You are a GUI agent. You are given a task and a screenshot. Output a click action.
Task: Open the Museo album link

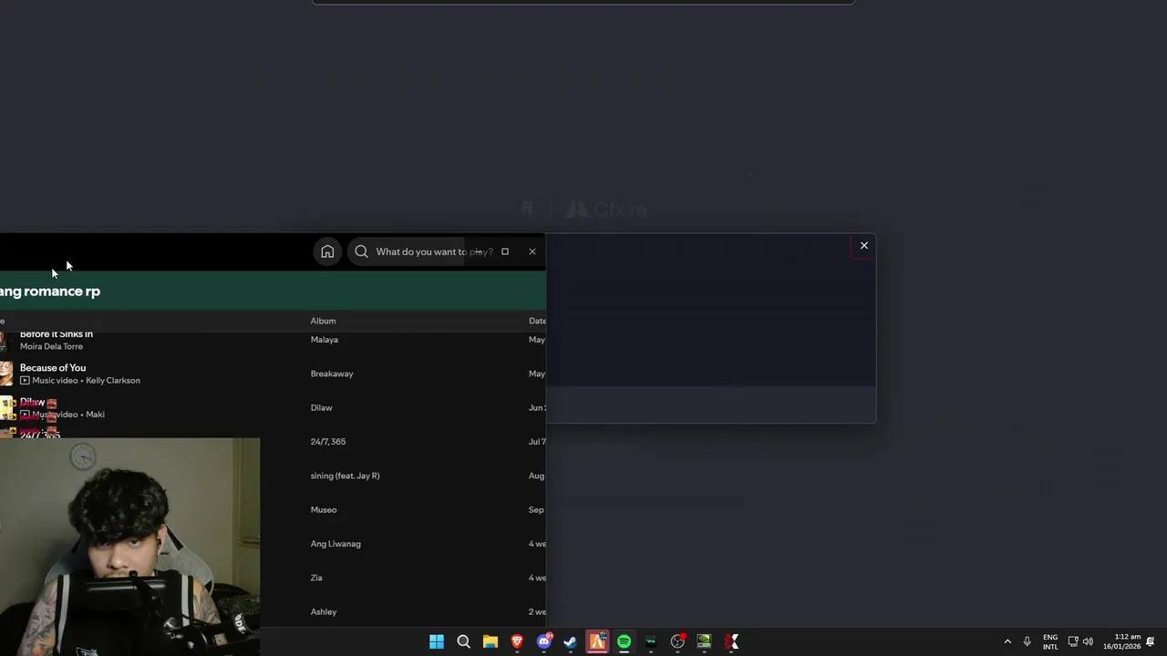(323, 509)
